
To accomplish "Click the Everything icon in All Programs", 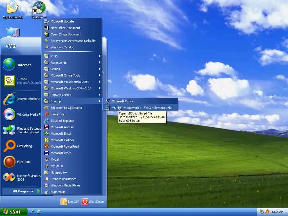I will pos(46,114).
